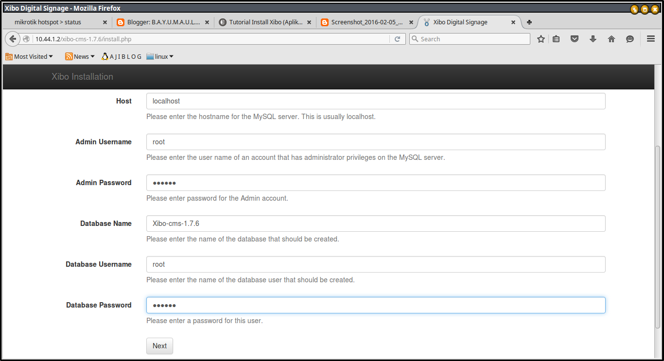Image resolution: width=664 pixels, height=361 pixels.
Task: Focus the Database Username field
Action: [376, 264]
